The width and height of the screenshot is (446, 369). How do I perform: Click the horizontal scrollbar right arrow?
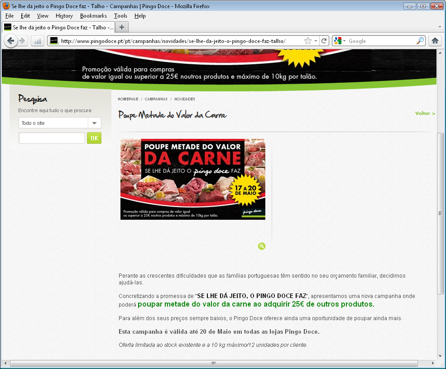[x=432, y=363]
